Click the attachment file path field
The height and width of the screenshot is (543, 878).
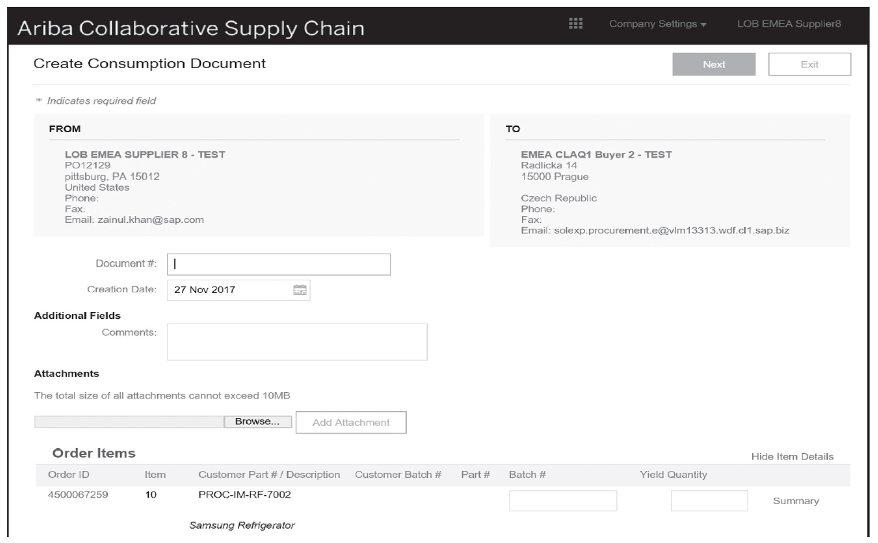pos(129,421)
